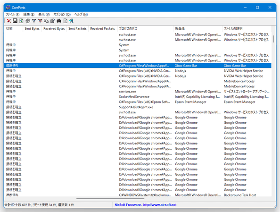
Task: Click the copy selected items icon
Action: coord(46,21)
